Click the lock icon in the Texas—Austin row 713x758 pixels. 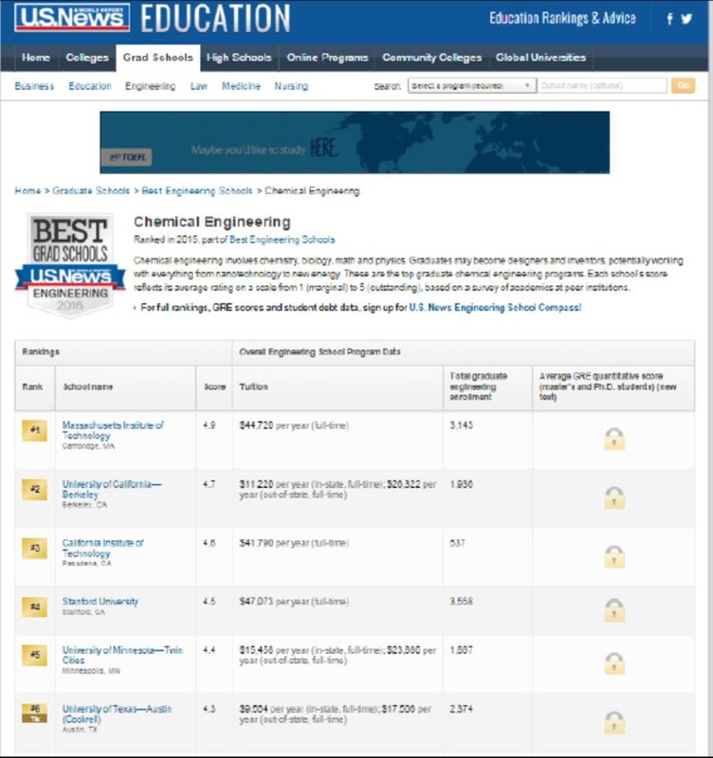click(x=614, y=722)
